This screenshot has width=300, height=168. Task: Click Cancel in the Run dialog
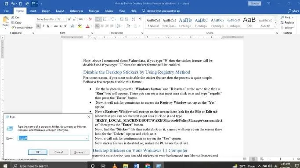(58, 152)
